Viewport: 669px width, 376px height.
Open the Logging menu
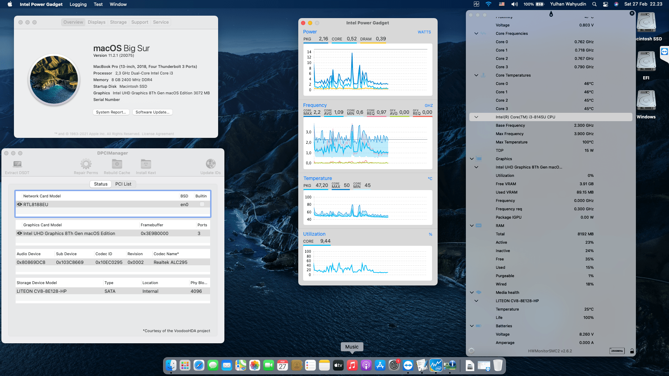(x=78, y=4)
